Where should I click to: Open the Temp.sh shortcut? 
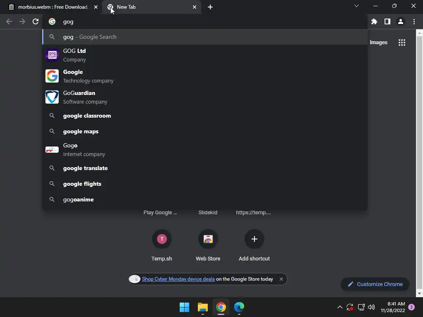(x=162, y=245)
